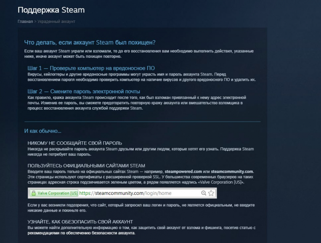Image resolution: width=321 pixels, height=243 pixels.
Task: Click the paragraph starting Как правило, кража аккаунта
Action: pyautogui.click(x=137, y=103)
